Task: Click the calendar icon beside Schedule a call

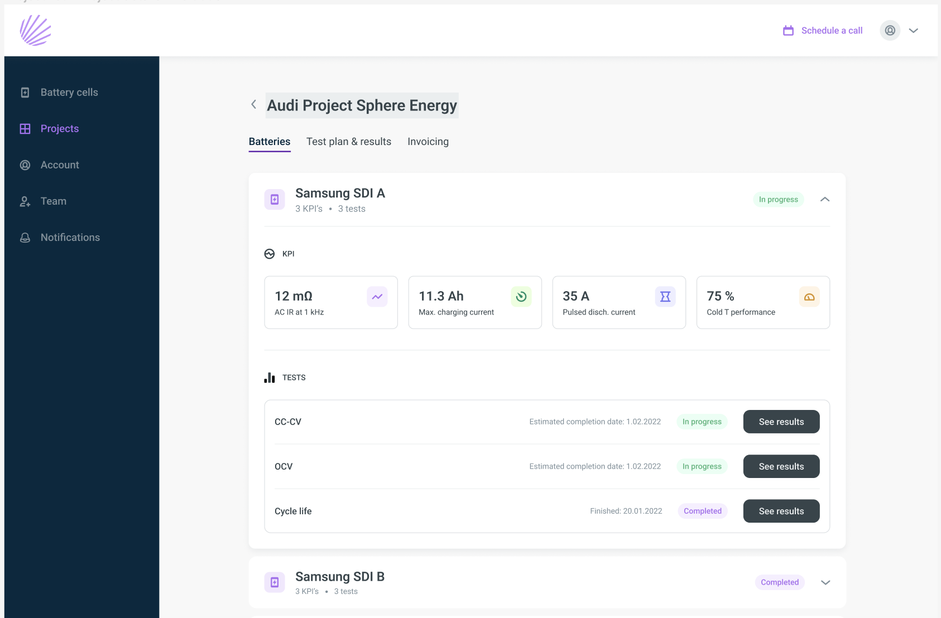Action: click(x=788, y=30)
